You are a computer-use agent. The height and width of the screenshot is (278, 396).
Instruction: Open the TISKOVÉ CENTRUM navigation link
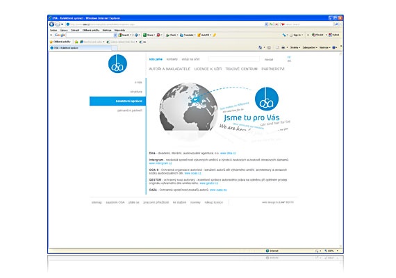coord(241,69)
